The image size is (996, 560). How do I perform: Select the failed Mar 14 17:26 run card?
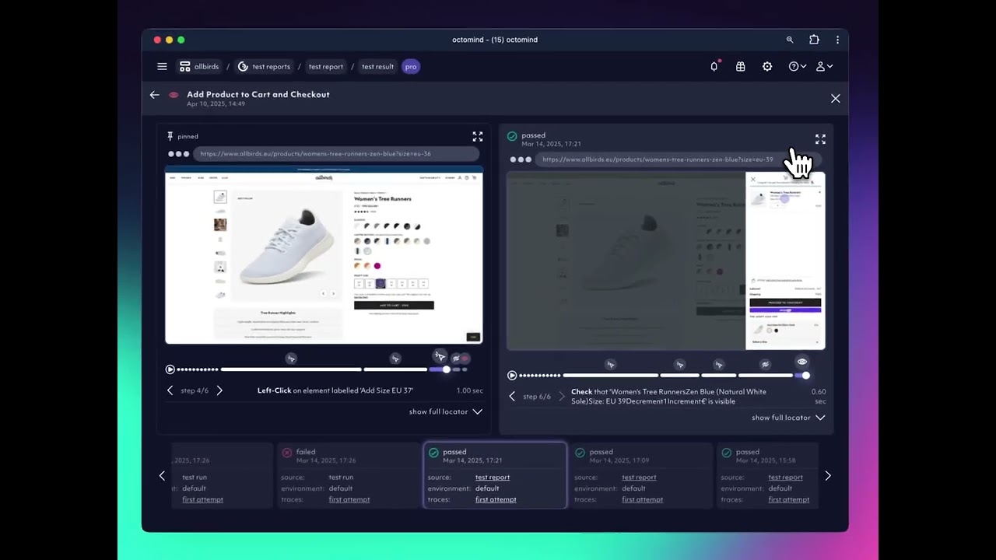pyautogui.click(x=349, y=475)
